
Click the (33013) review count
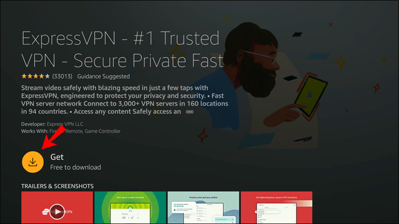[x=62, y=76]
